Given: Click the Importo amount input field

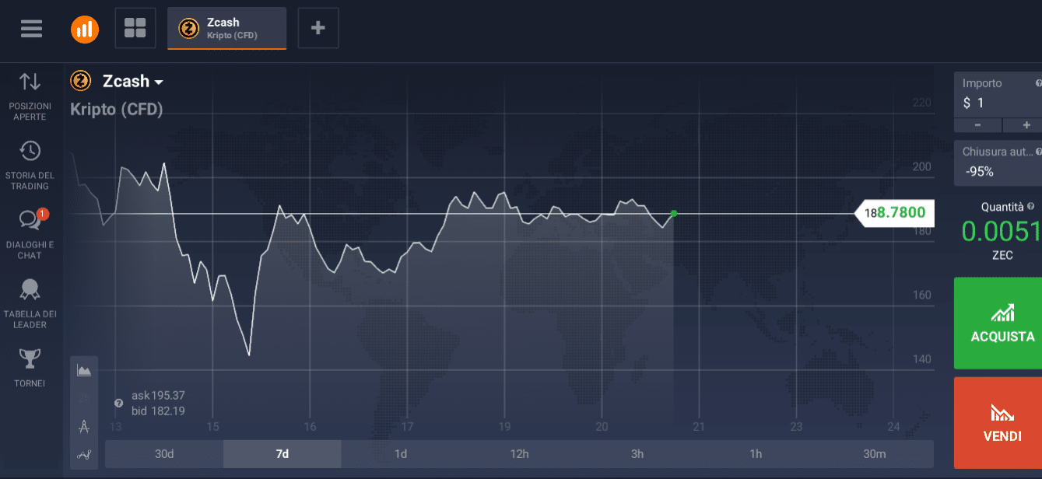Looking at the screenshot, I should (998, 95).
